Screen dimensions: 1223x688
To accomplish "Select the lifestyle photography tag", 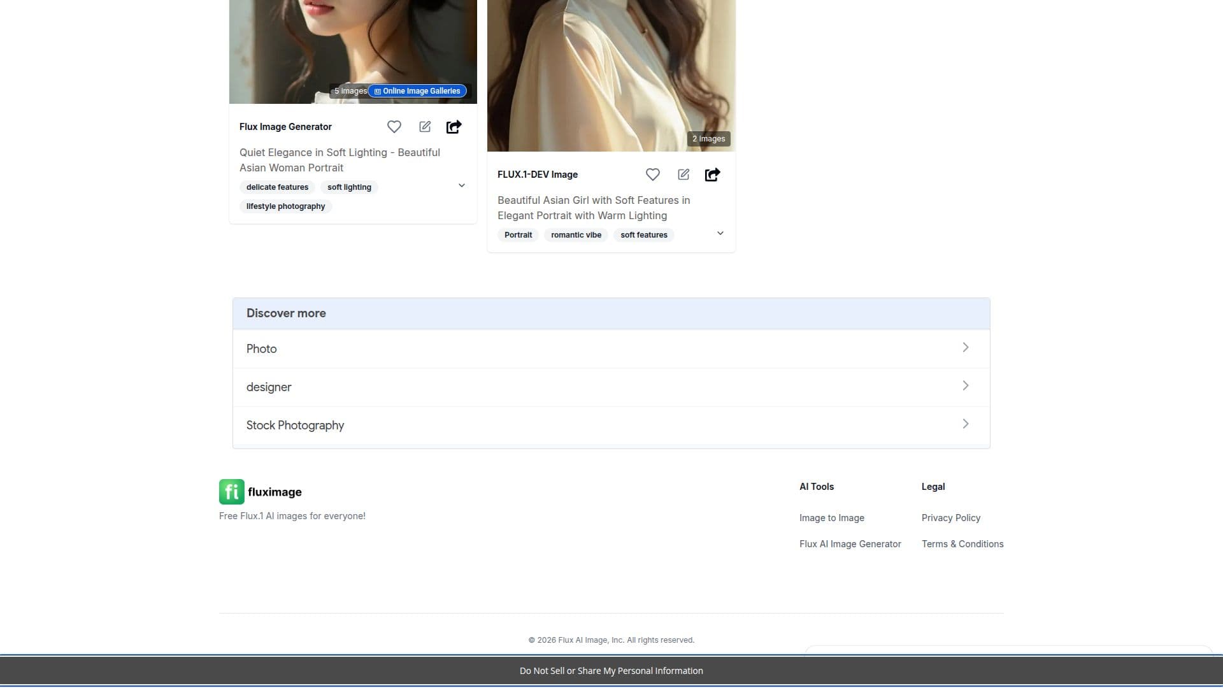I will point(285,206).
